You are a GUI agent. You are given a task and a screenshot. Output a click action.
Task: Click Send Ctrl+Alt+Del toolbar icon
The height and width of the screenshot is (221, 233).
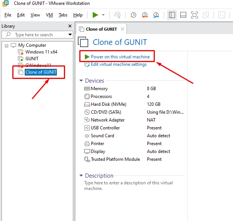(x=117, y=15)
